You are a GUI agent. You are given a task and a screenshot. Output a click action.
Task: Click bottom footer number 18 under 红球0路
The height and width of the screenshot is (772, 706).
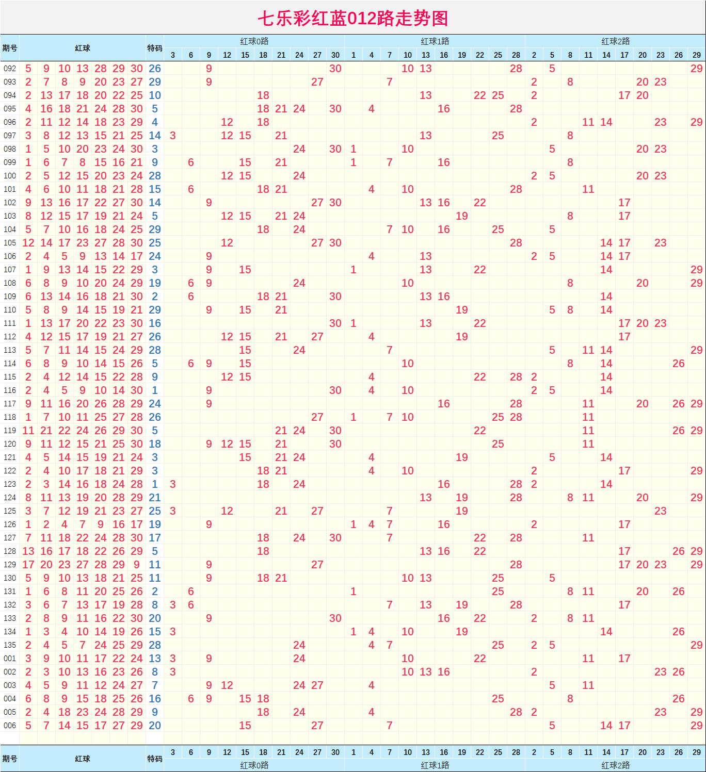pos(263,752)
